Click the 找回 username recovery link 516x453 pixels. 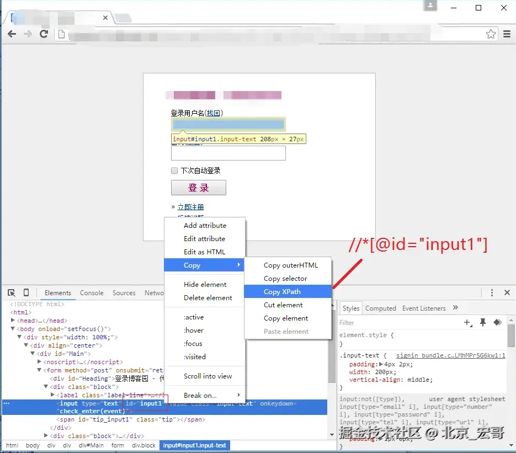(213, 113)
